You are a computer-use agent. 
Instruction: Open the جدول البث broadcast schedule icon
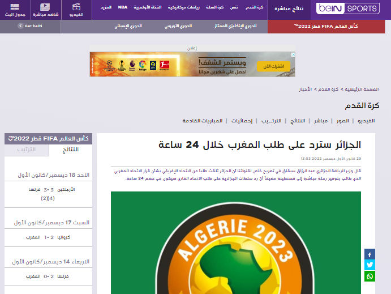(19, 10)
